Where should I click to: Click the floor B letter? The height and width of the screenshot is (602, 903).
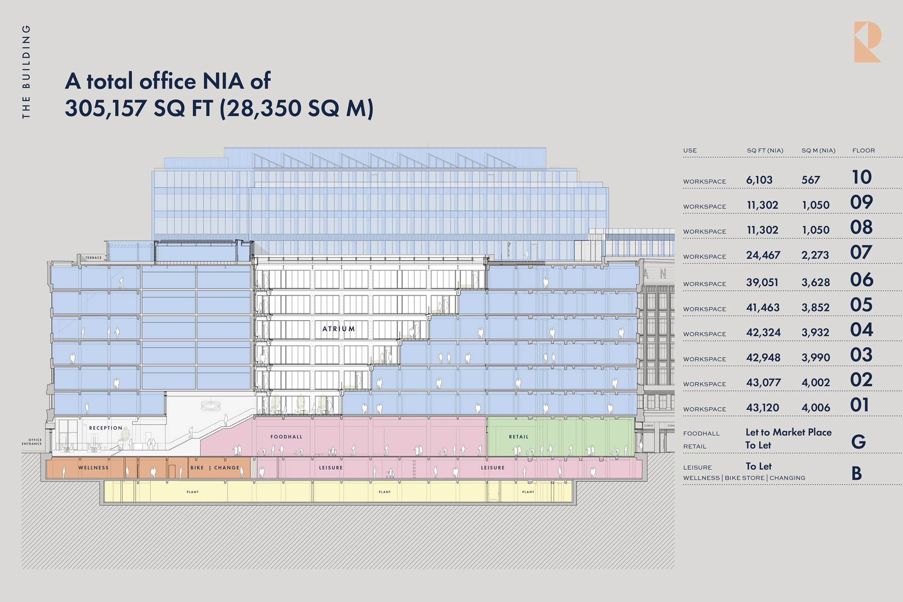click(x=856, y=473)
